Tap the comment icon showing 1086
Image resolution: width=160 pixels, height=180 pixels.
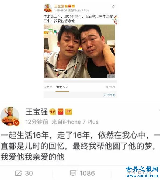pyautogui.click(x=73, y=173)
